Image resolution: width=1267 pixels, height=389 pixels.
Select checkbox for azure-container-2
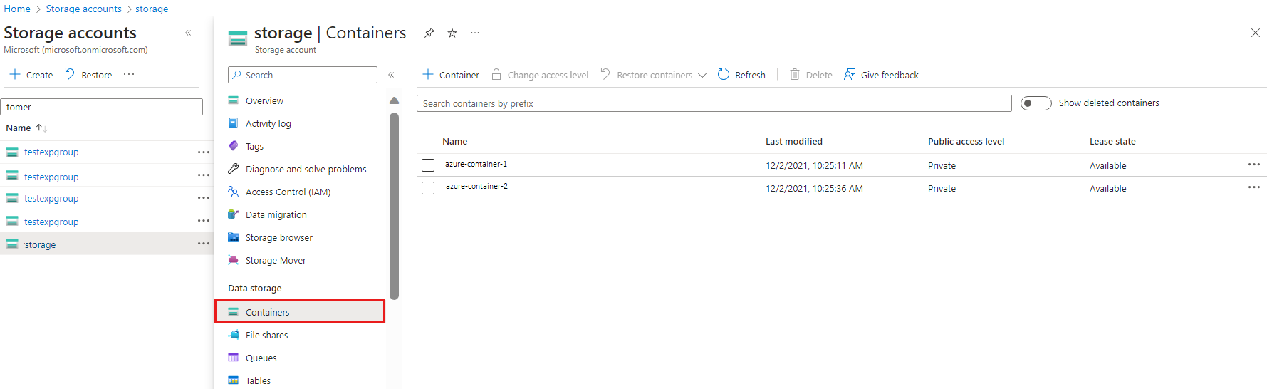(x=428, y=188)
